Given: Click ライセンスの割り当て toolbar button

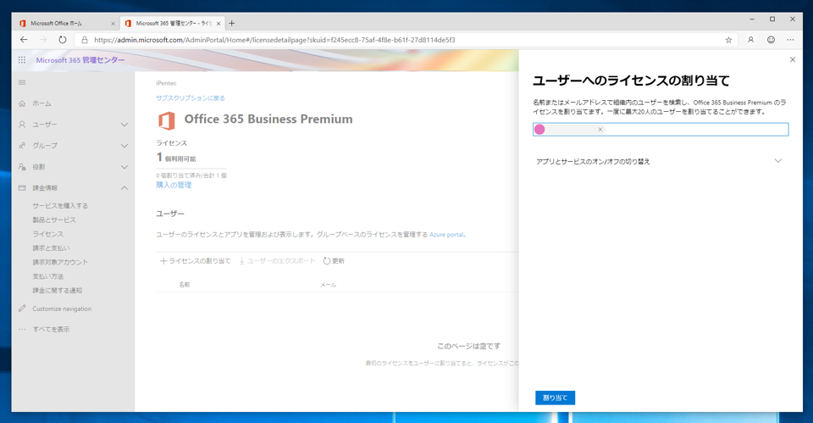Looking at the screenshot, I should [195, 261].
